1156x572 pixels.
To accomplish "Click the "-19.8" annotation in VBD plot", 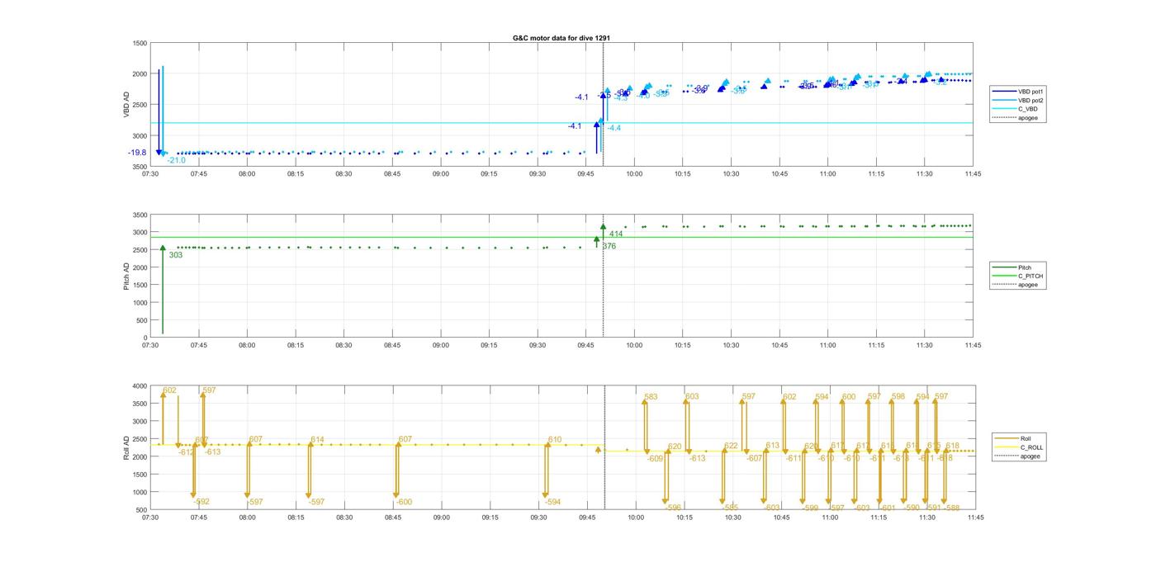I will pyautogui.click(x=137, y=153).
